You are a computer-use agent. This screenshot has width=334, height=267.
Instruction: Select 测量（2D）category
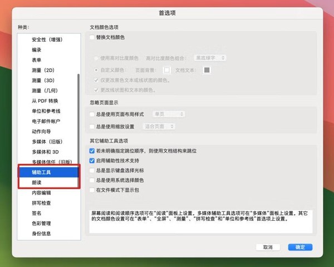coord(49,70)
